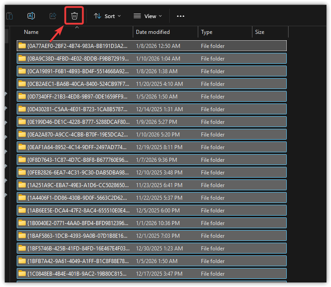Click folder icon of {1A4406F1-DD86 row
The height and width of the screenshot is (287, 331).
tap(22, 198)
